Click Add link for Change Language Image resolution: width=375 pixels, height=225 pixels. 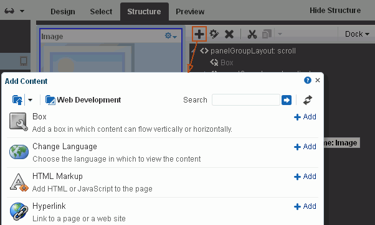[305, 147]
